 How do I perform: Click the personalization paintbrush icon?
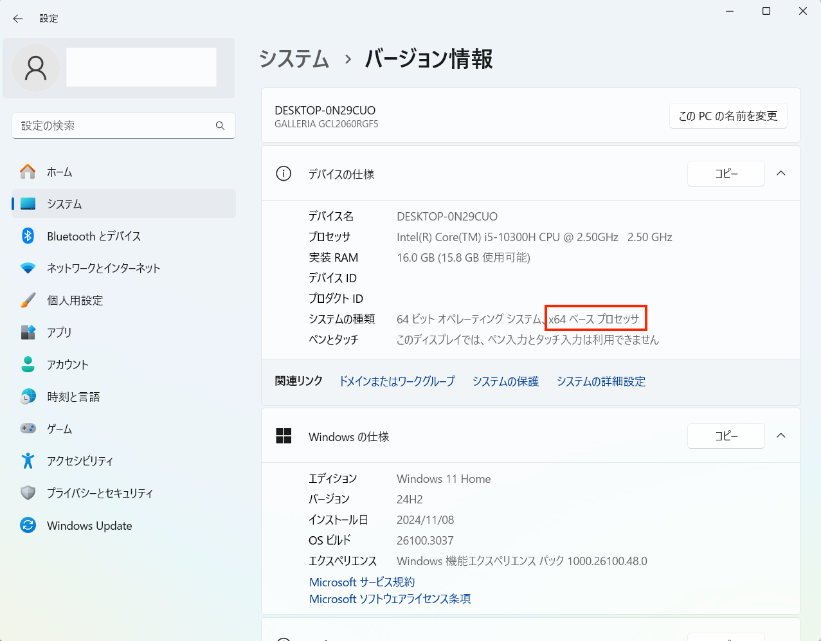28,300
